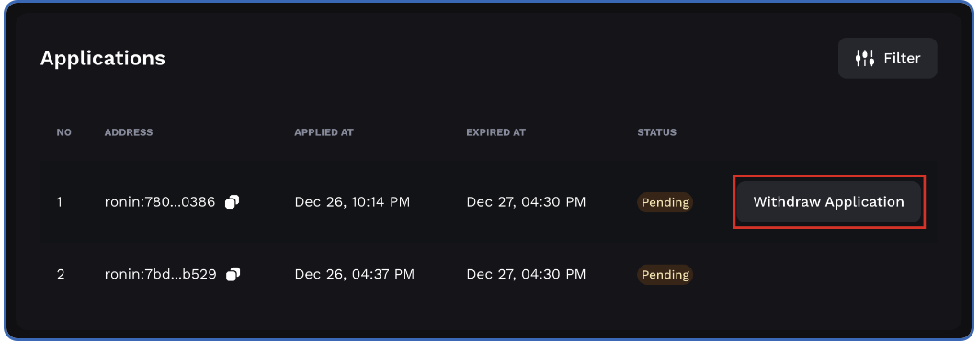Click the APPLIED AT column header

[324, 132]
